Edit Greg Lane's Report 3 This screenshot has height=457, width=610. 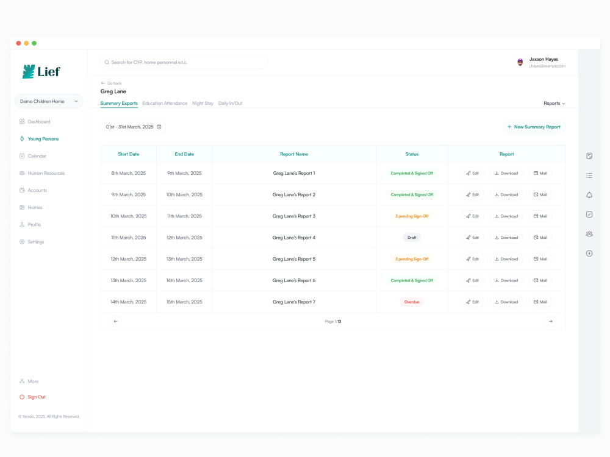473,216
